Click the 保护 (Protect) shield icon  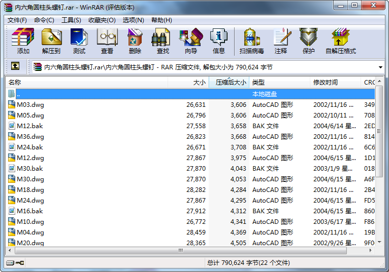tap(308, 41)
